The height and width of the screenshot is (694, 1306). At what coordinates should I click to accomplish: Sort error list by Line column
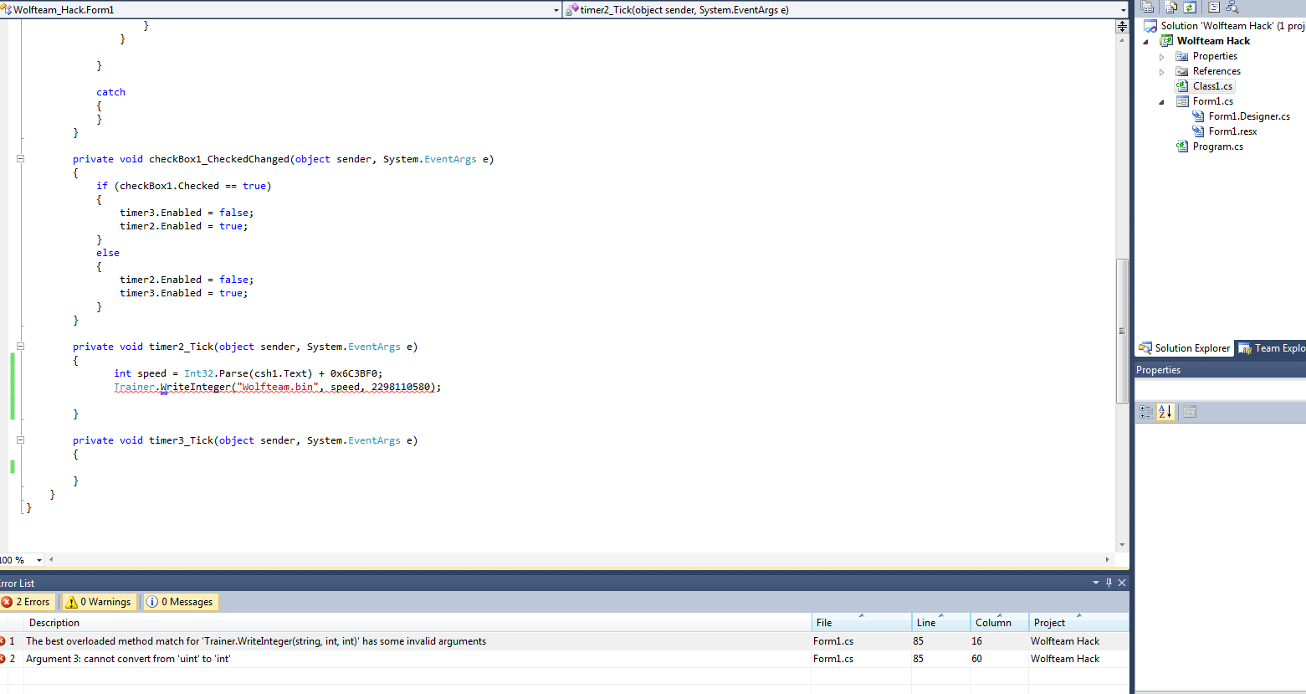940,623
